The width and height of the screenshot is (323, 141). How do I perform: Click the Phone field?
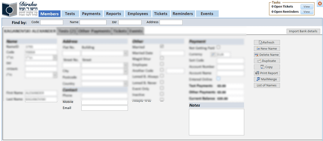click(x=105, y=96)
